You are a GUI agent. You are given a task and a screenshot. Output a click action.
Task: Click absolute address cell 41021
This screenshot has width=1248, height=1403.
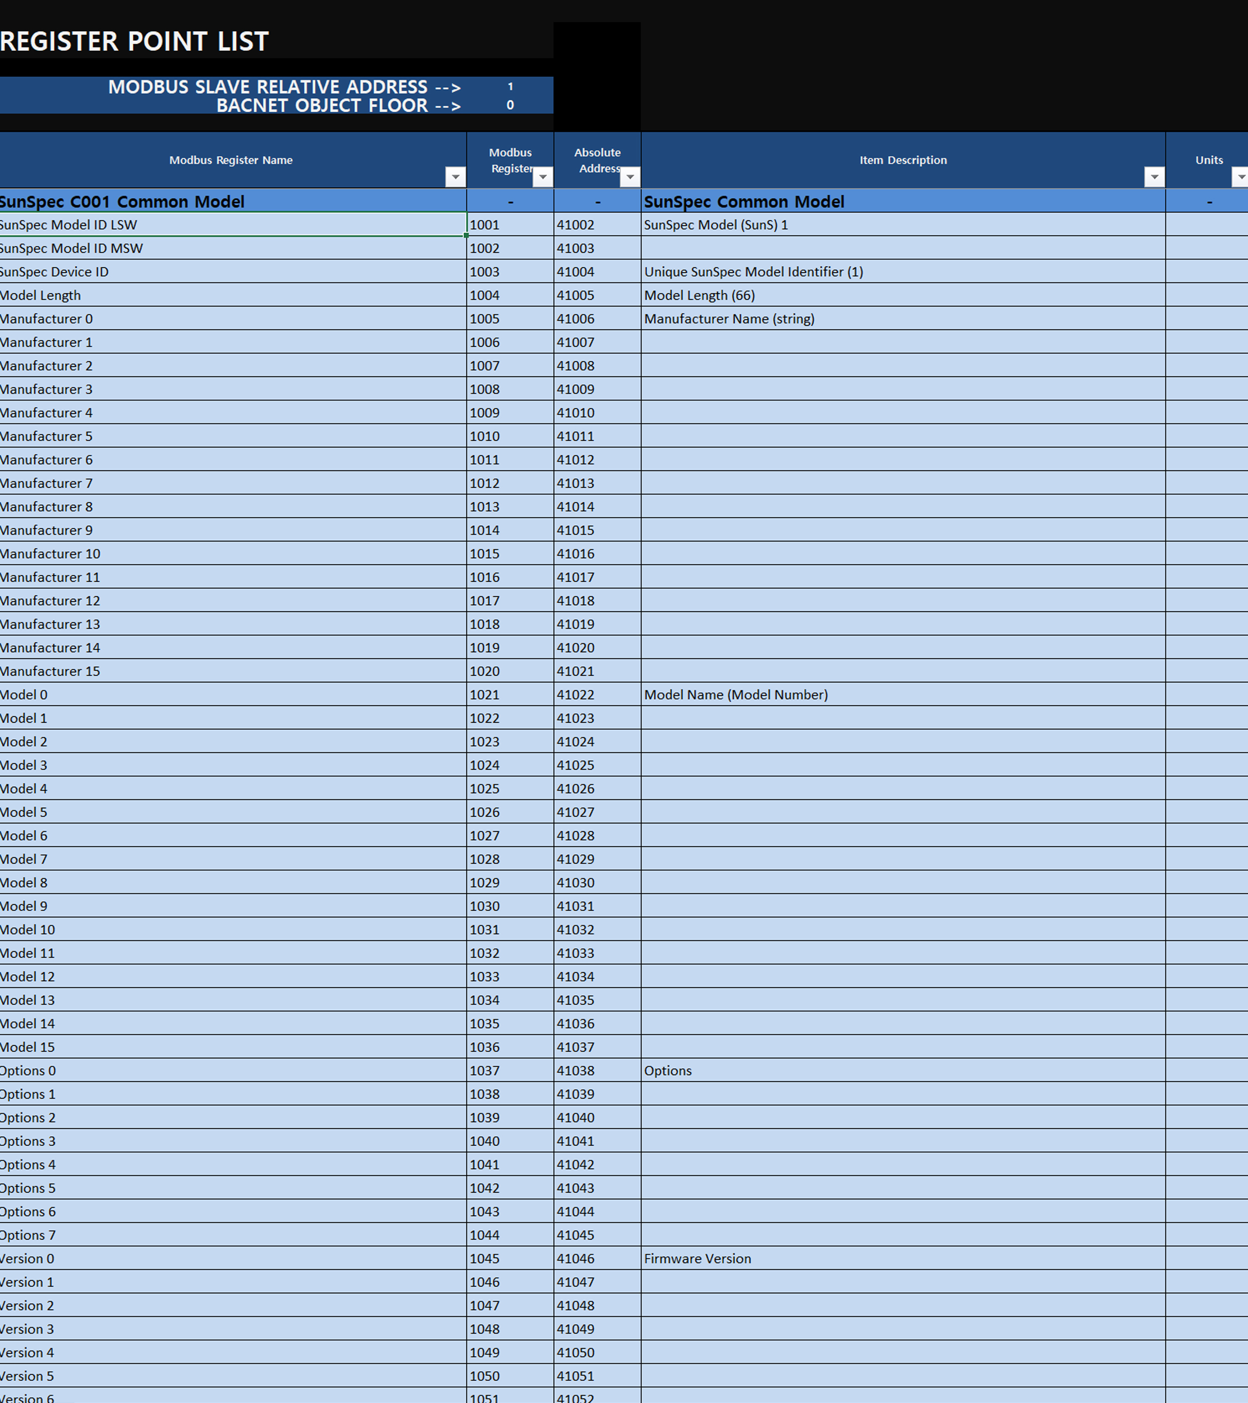(x=597, y=671)
